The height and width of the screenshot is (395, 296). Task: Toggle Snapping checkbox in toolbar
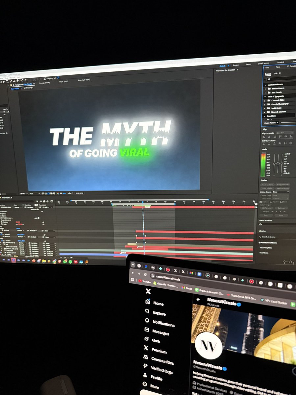click(x=45, y=79)
